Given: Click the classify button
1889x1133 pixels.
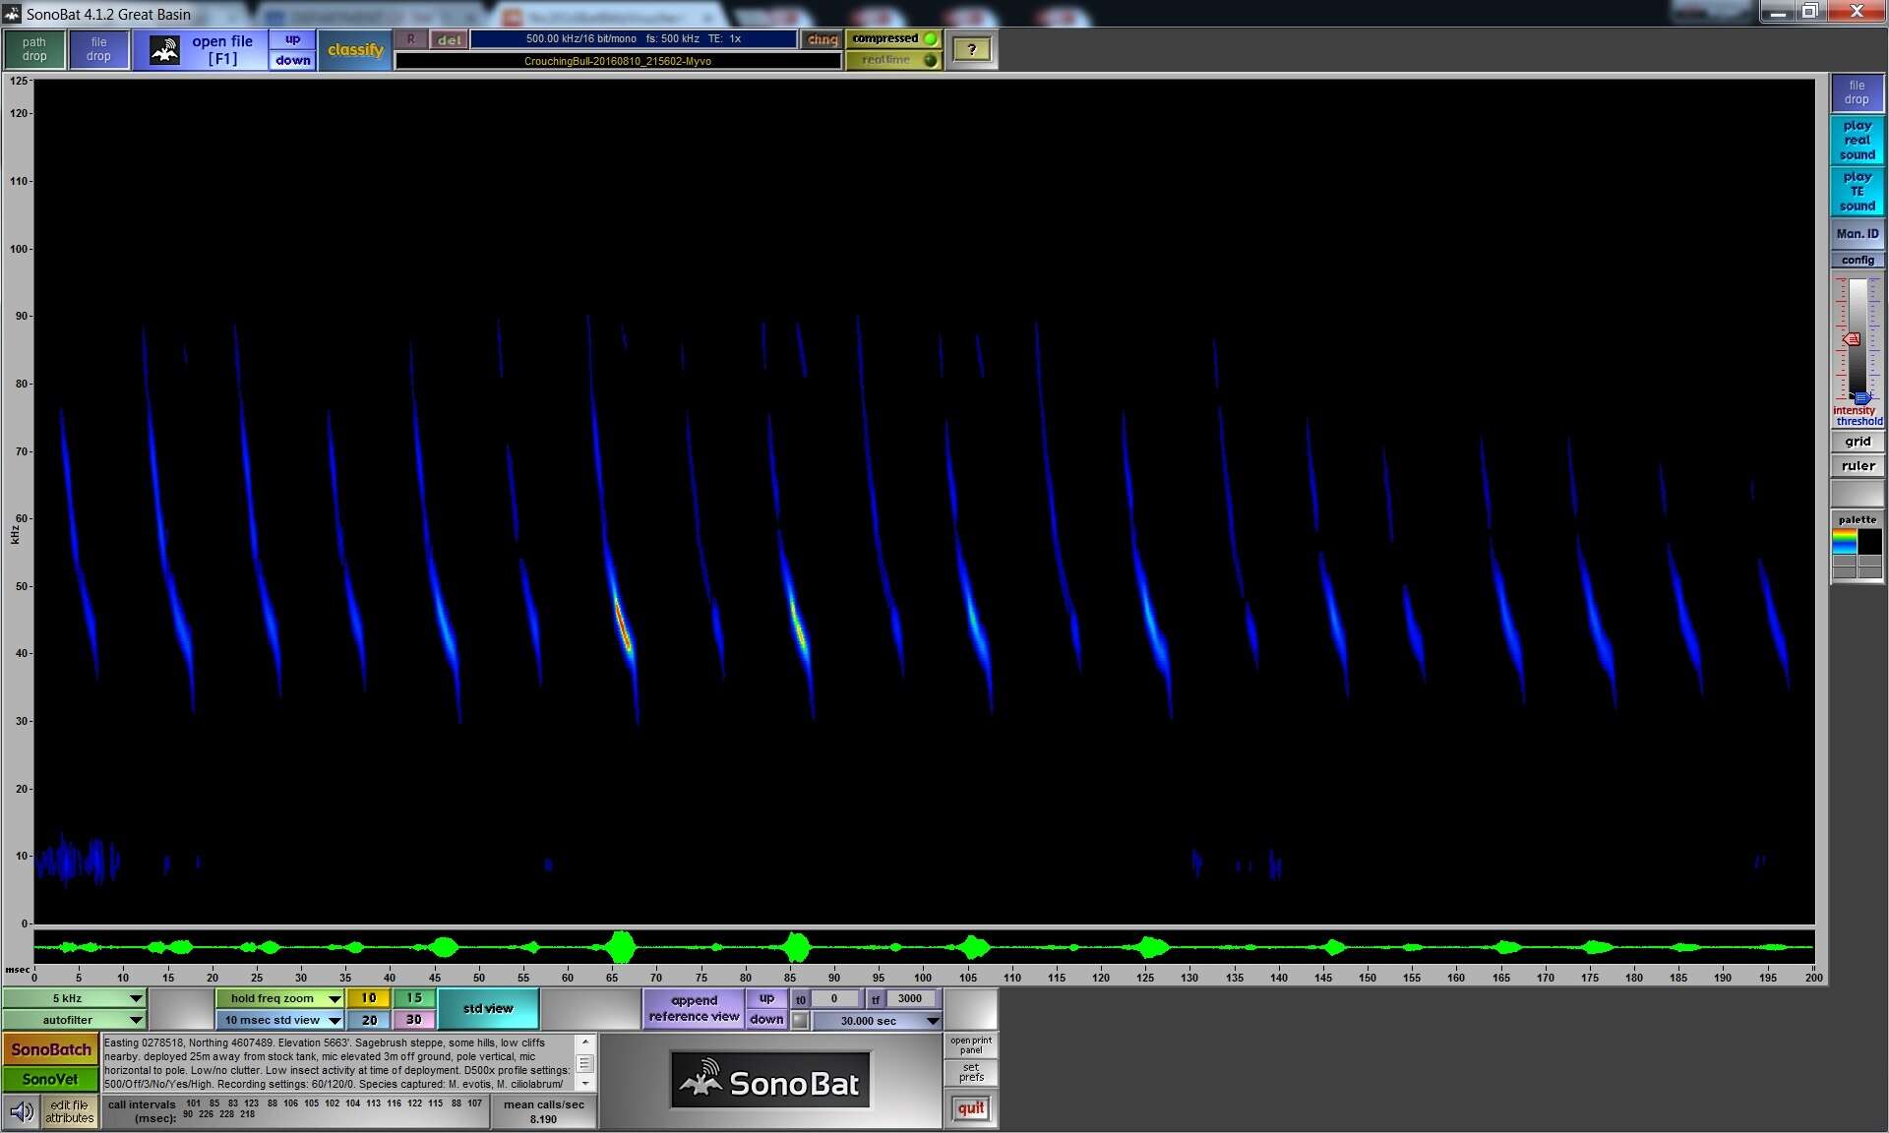Looking at the screenshot, I should (355, 50).
